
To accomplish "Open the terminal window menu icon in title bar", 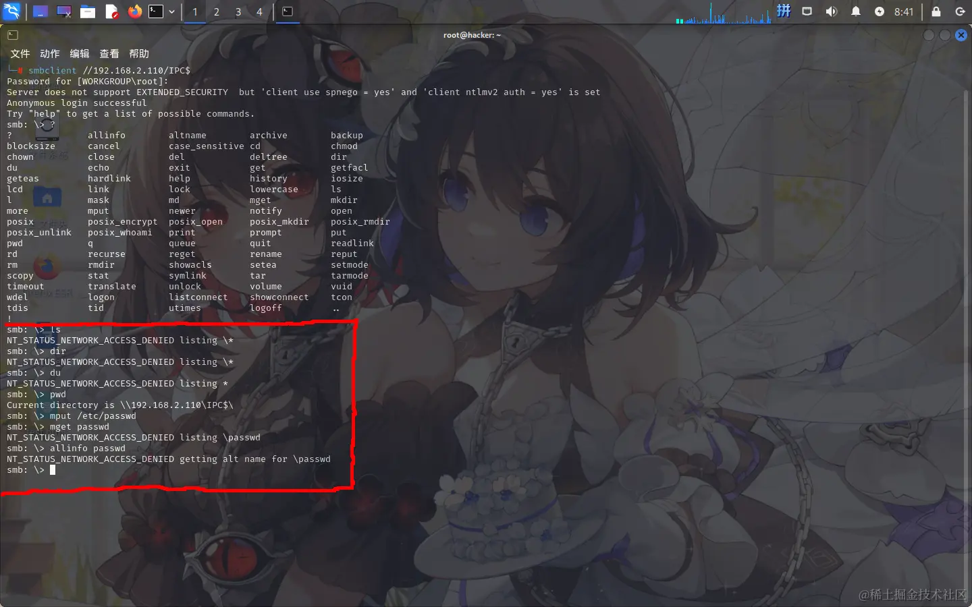I will (x=13, y=35).
